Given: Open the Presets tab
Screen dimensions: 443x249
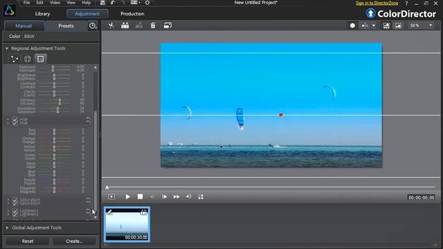Looking at the screenshot, I should [x=66, y=26].
